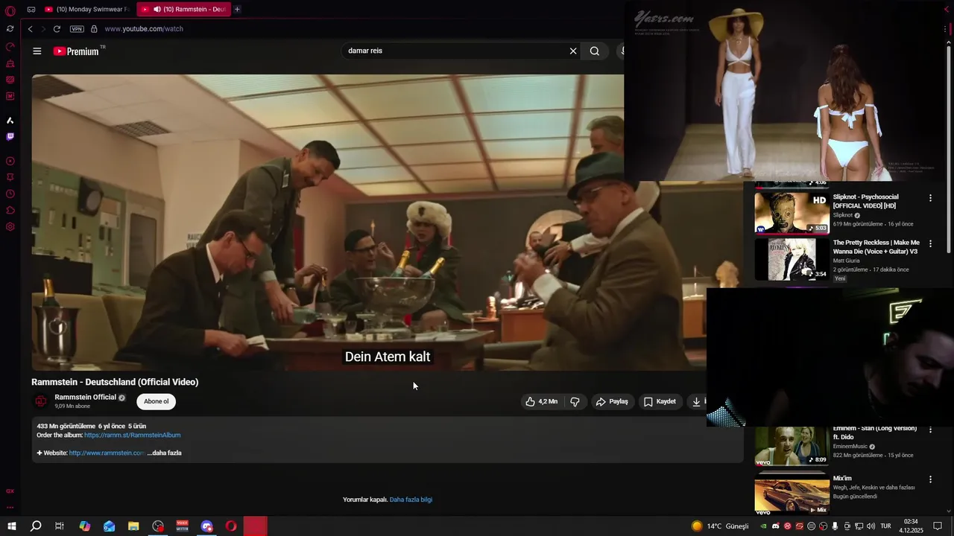954x536 pixels.
Task: Open the GX Control speedometer icon in the sidebar
Action: click(10, 47)
